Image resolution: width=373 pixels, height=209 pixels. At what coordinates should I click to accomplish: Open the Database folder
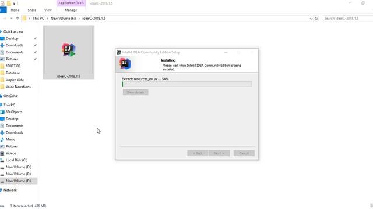point(13,73)
